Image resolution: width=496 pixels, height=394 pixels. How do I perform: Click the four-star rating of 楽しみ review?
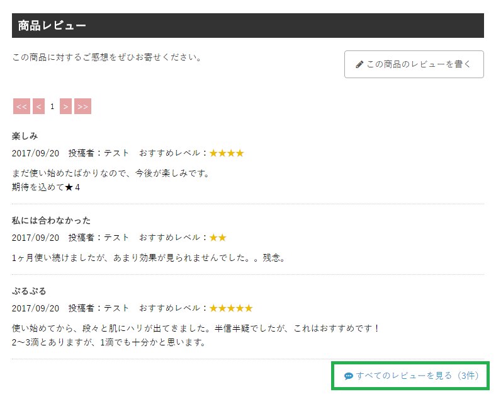227,153
